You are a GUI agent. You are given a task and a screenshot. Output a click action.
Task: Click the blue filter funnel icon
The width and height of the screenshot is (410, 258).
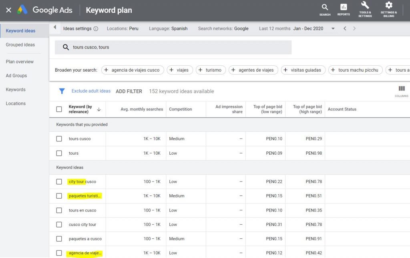coord(62,91)
